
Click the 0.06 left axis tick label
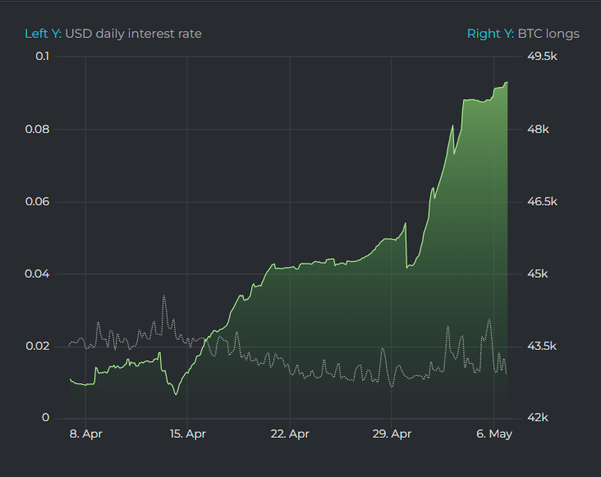click(x=38, y=201)
